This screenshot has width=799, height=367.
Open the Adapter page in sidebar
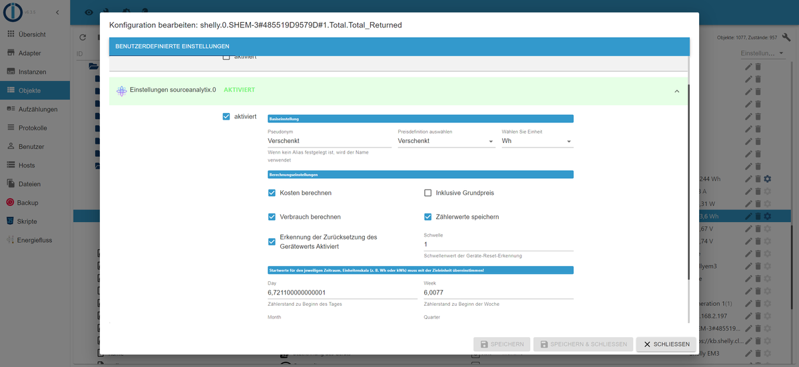point(35,53)
